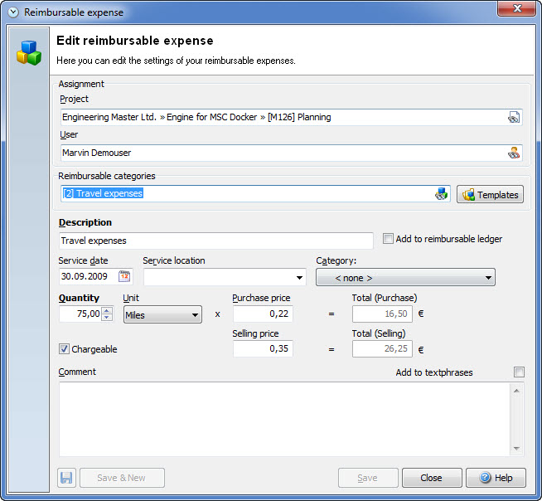Click the floppy disk save icon button

pyautogui.click(x=66, y=478)
